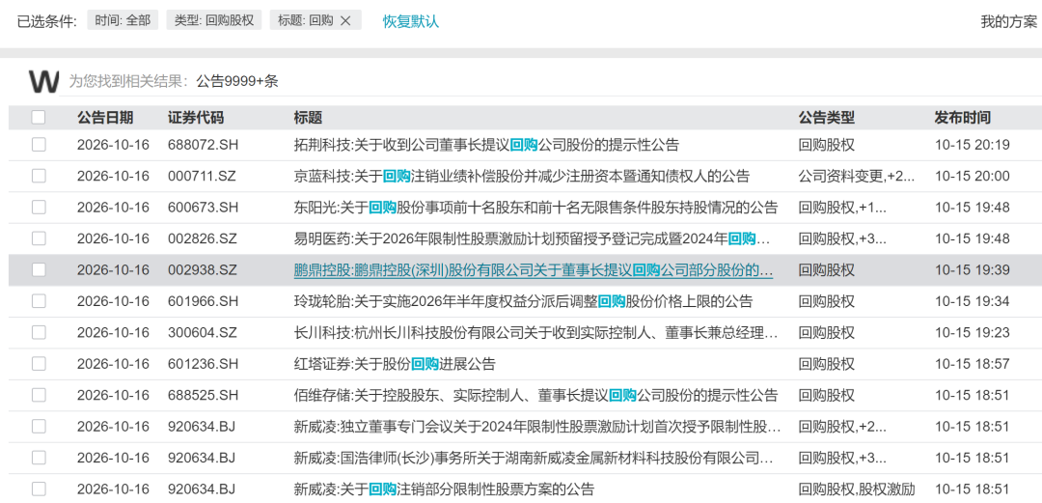Check the box for 300604.SZ row
Viewport: 1042px width, 503px height.
[x=39, y=332]
